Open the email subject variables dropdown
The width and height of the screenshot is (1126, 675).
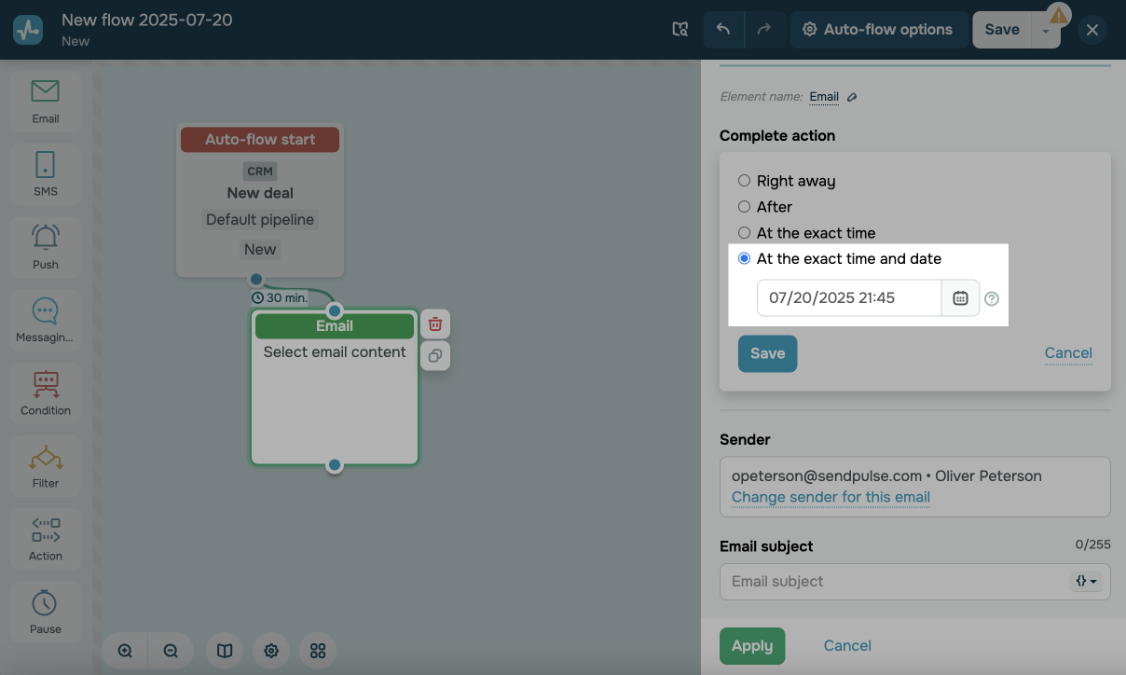point(1087,581)
